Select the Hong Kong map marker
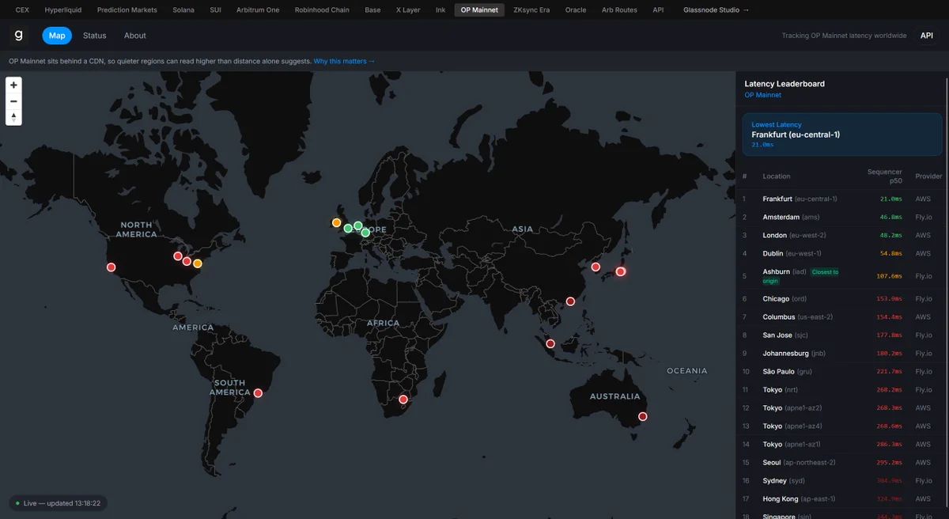 (x=570, y=301)
